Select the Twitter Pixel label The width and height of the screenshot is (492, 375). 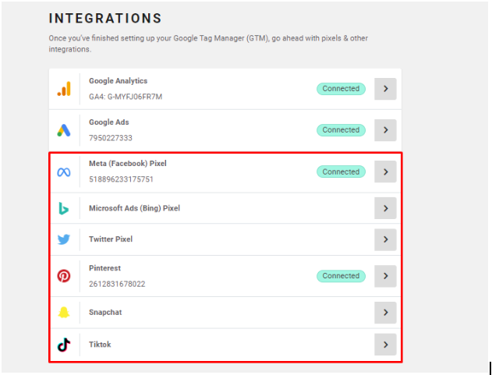click(111, 239)
